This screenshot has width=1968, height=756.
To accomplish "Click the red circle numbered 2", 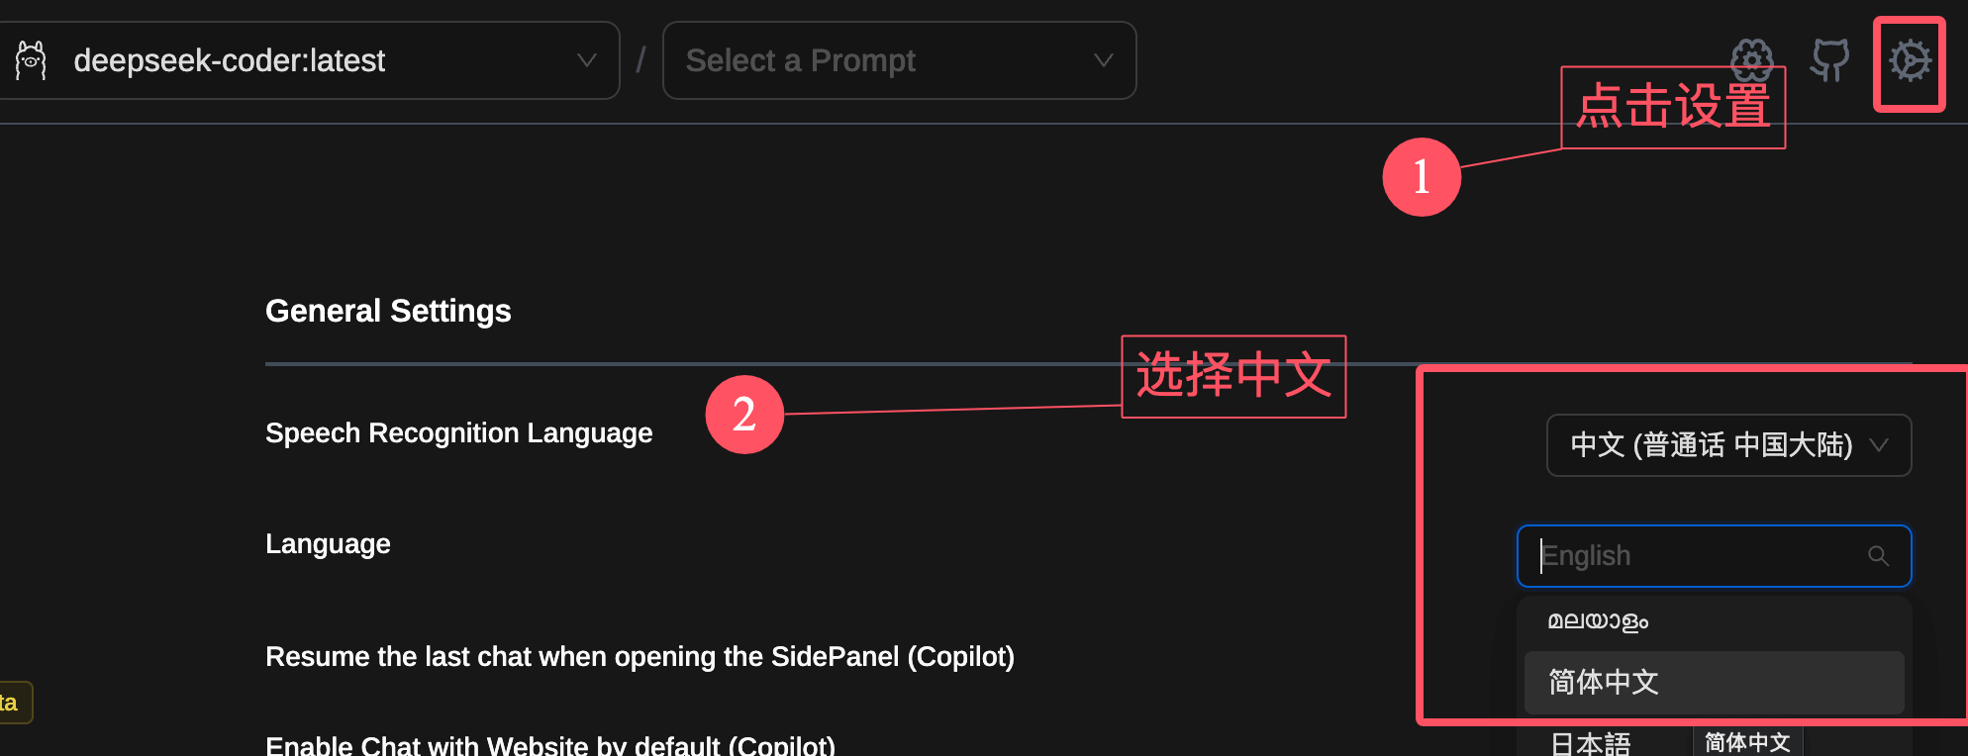I will point(744,415).
